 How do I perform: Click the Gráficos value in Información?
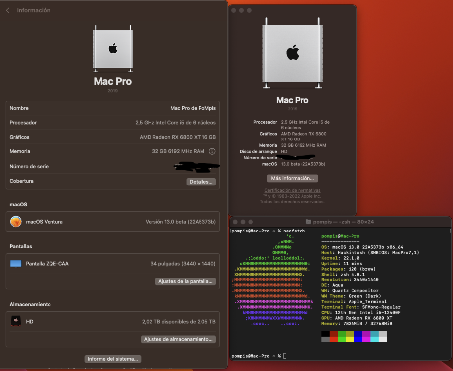click(x=178, y=137)
